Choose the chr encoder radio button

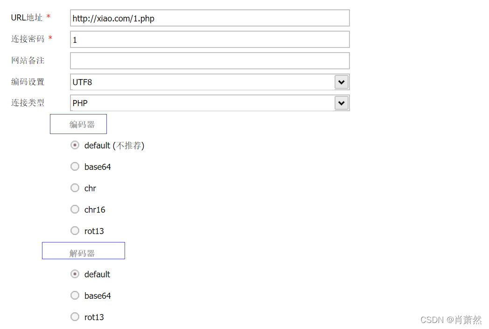coord(75,188)
